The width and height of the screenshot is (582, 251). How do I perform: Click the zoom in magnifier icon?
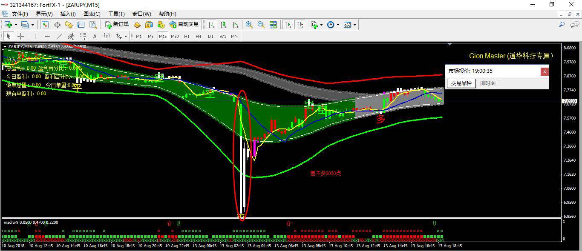(249, 25)
